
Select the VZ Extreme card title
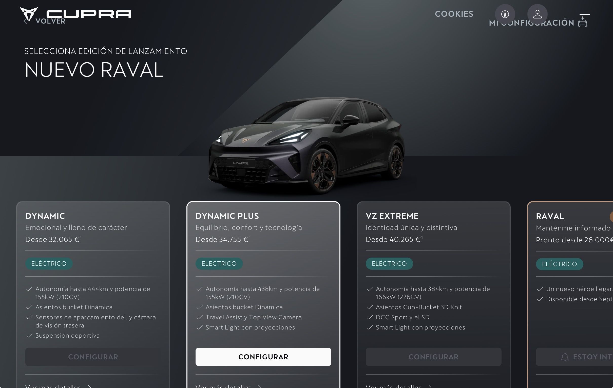click(x=392, y=216)
